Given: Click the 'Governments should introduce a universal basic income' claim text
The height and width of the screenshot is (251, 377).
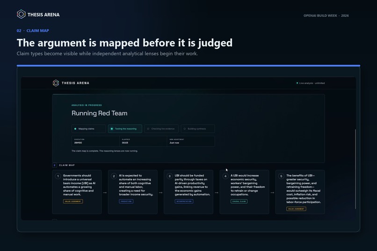Looking at the screenshot, I should pyautogui.click(x=80, y=185).
